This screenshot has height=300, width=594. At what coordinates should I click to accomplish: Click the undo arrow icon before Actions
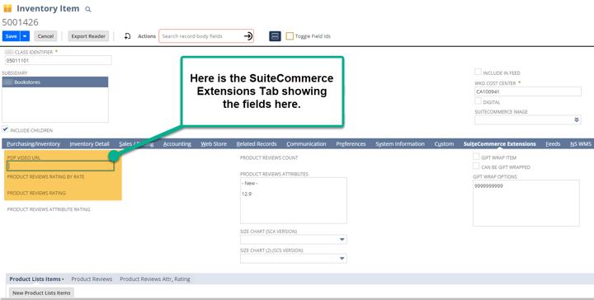click(128, 36)
